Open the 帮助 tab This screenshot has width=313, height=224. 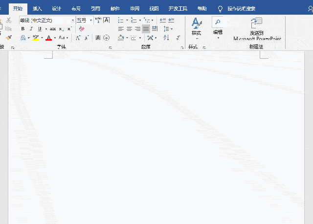[x=202, y=9]
